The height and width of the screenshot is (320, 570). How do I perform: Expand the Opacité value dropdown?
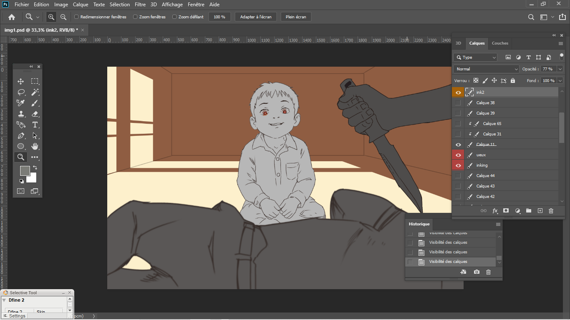(x=560, y=69)
